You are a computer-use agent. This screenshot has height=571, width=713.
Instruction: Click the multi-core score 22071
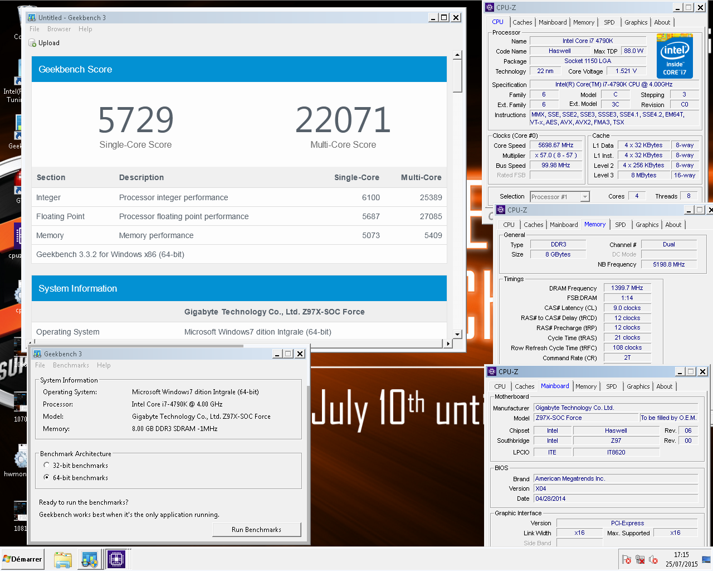tap(343, 119)
